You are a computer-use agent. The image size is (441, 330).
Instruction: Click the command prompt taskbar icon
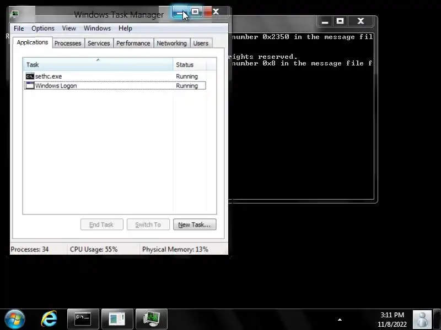coord(83,319)
